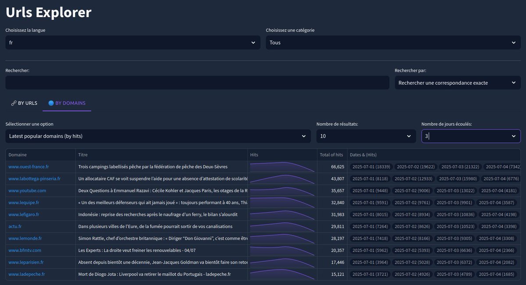Open the www.lemonde.fr domain link
The width and height of the screenshot is (526, 285).
25,238
